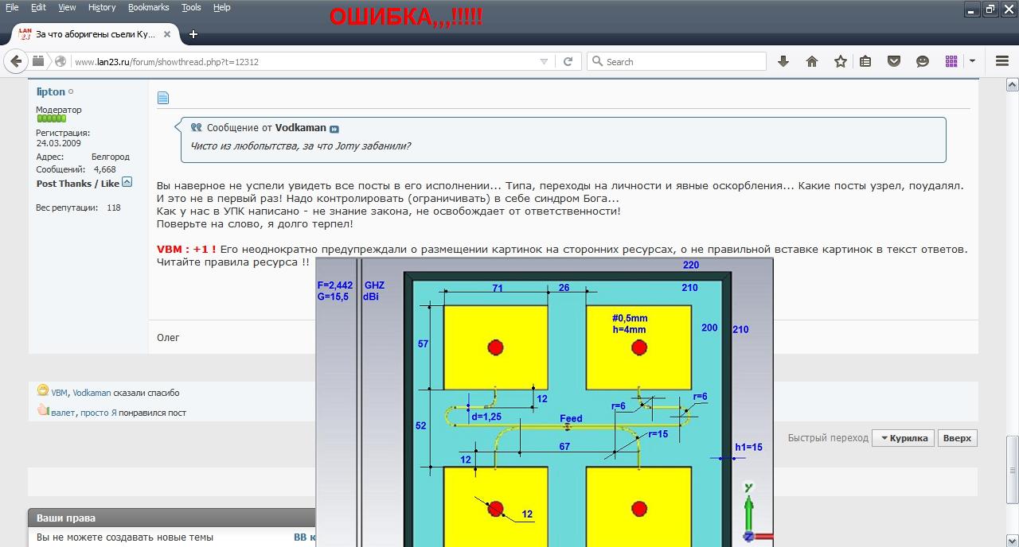Screen dimensions: 1019x547
Task: Go back with the back arrow
Action: [16, 61]
